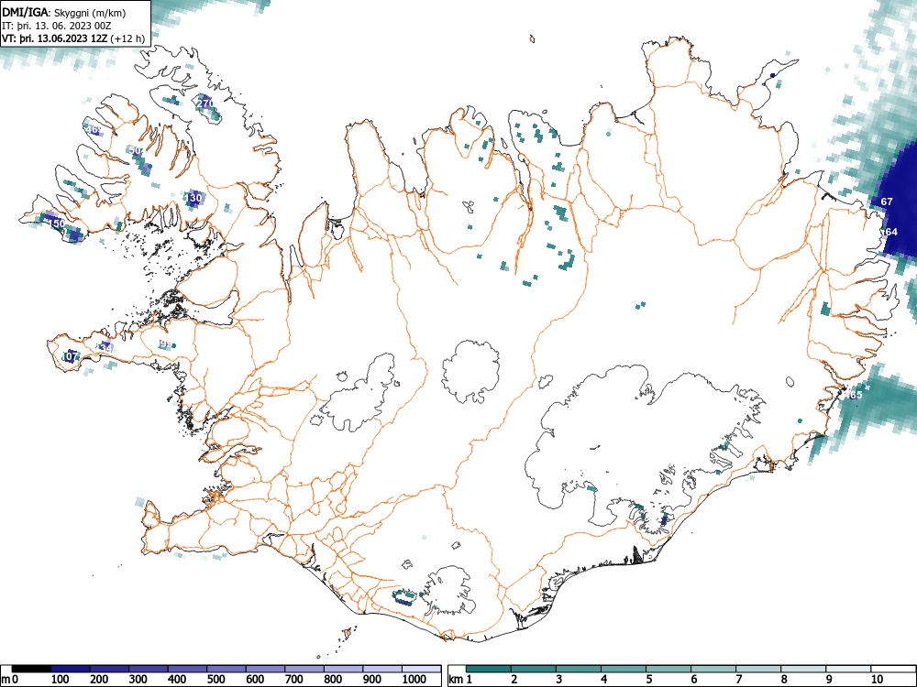Click the '9' tick on kilometer legend
The width and height of the screenshot is (917, 687).
829,680
